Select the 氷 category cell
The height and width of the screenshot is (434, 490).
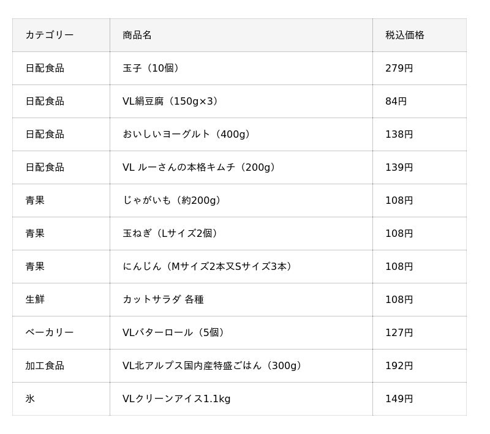point(61,399)
